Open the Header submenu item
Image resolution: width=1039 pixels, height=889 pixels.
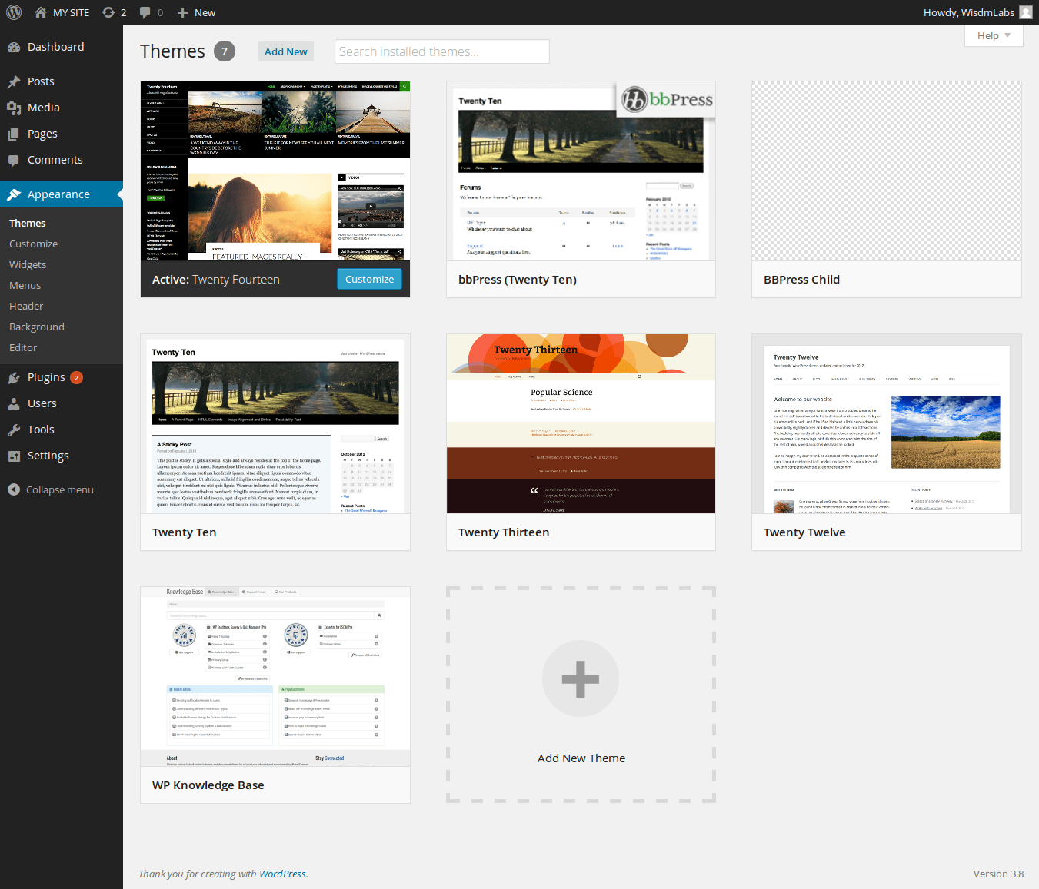pos(26,306)
